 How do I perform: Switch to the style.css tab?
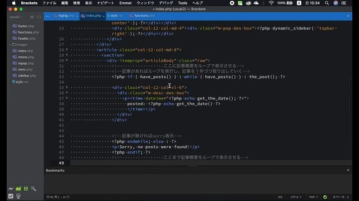(115, 16)
